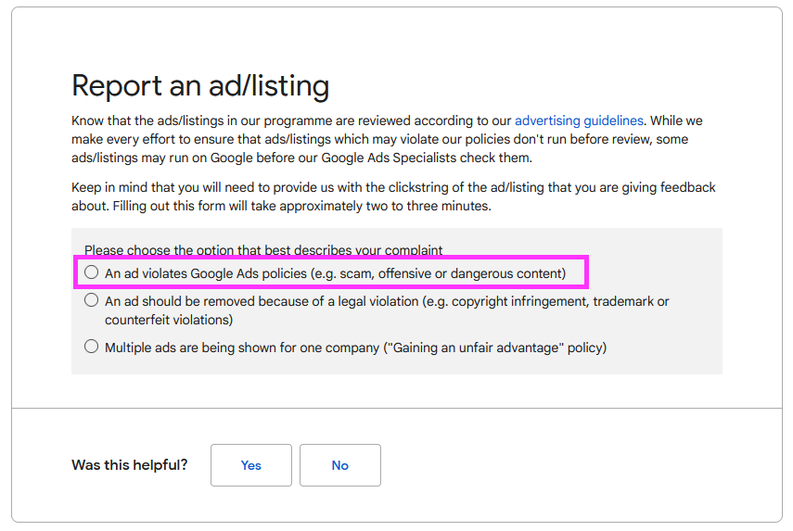
Task: Click the paragraph beginning 'Know that the ads/listings'
Action: tap(387, 139)
